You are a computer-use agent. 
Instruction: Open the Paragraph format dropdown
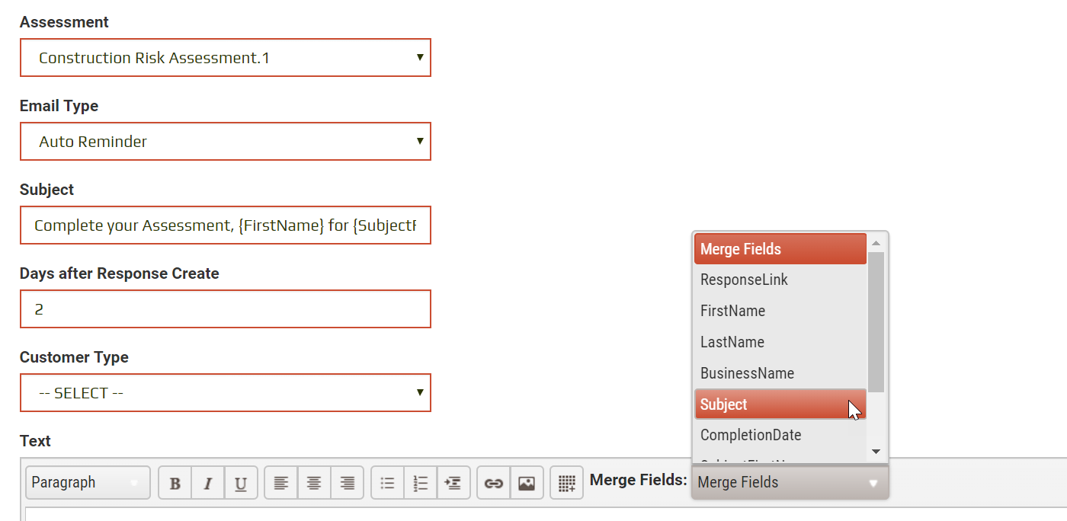pos(88,483)
